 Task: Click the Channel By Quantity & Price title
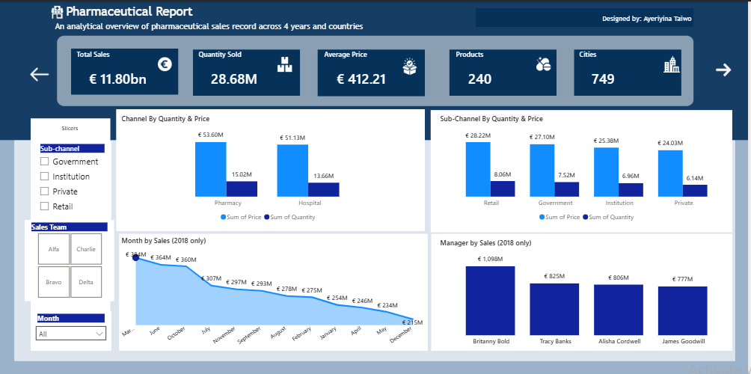coord(165,119)
